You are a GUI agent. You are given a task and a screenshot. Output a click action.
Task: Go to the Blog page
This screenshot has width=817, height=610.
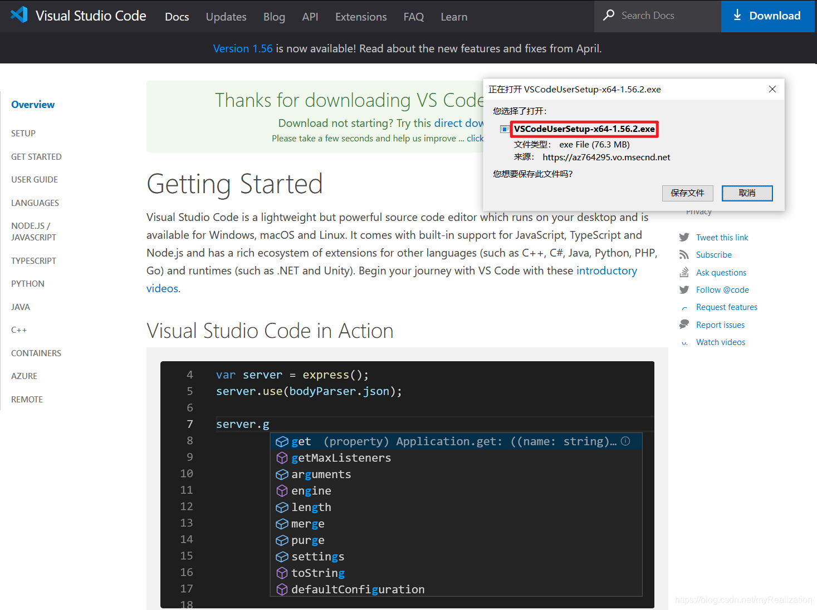pos(274,17)
